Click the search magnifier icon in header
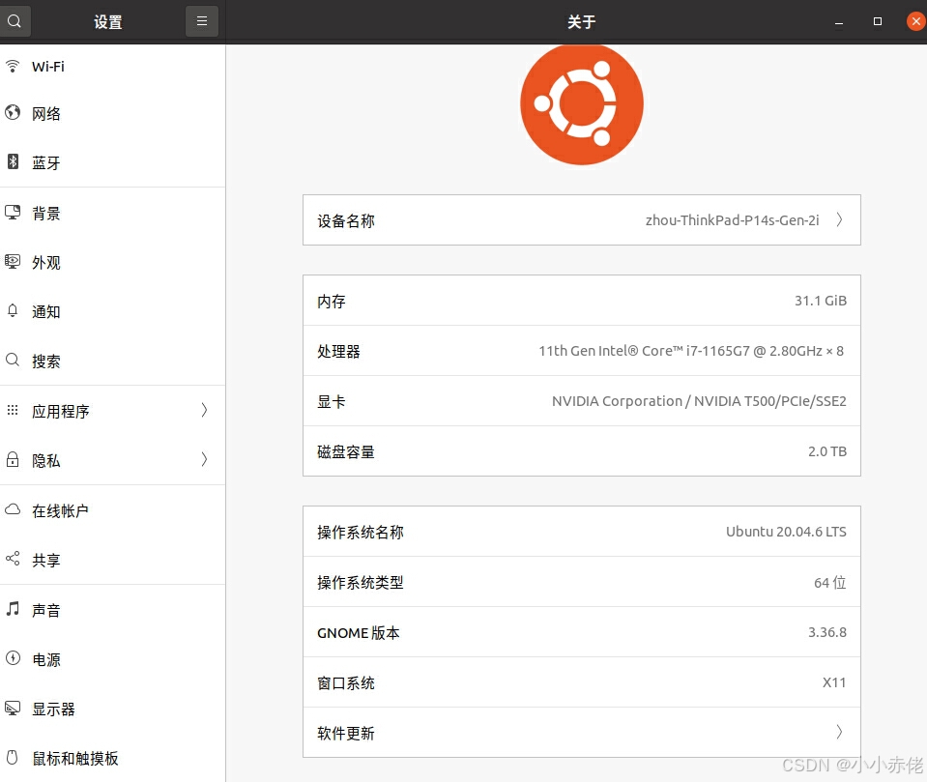Screen dimensions: 927x782 (14, 21)
